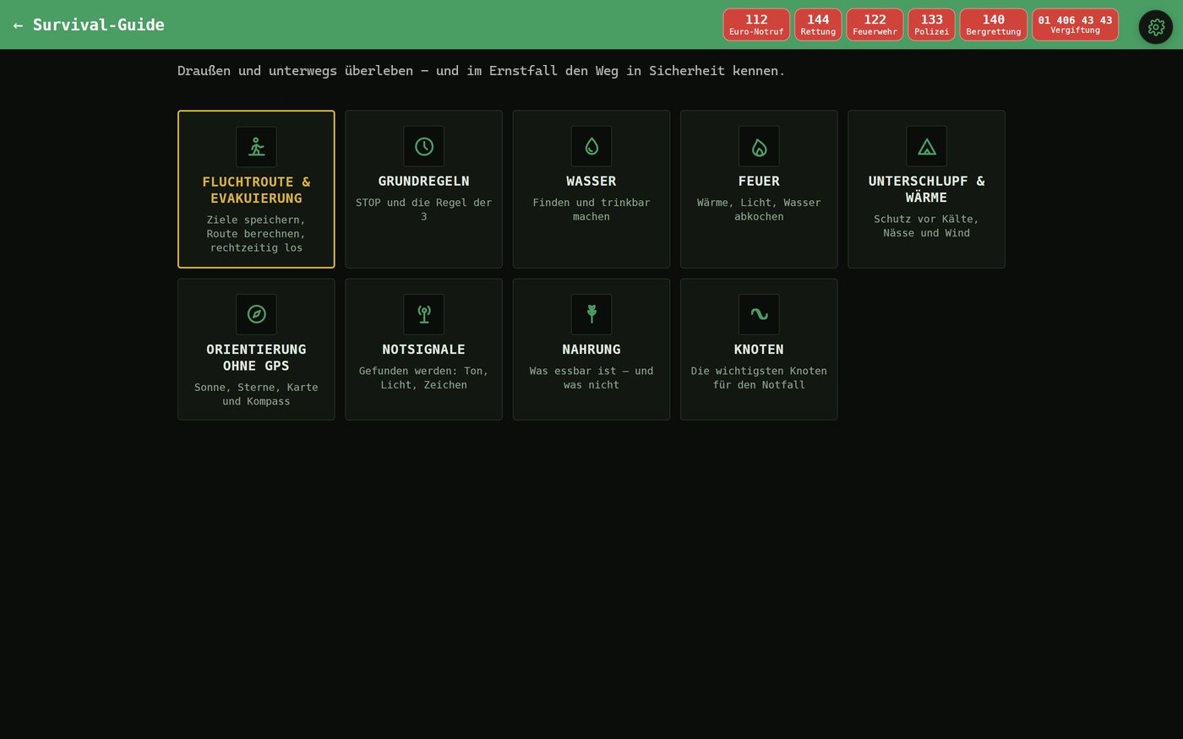Select the "KNOTEN" card title
This screenshot has height=739, width=1183.
(759, 349)
